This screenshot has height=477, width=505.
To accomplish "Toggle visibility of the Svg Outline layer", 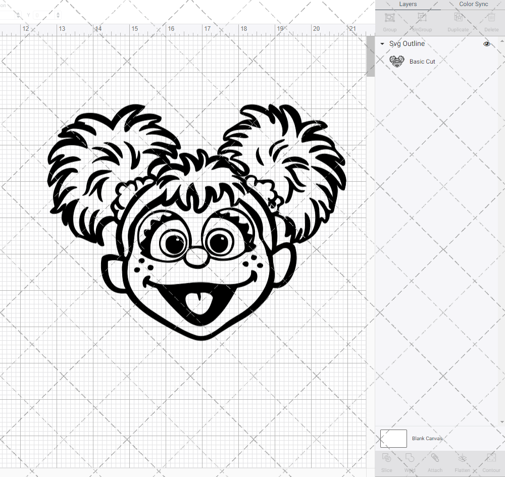I will pyautogui.click(x=487, y=44).
